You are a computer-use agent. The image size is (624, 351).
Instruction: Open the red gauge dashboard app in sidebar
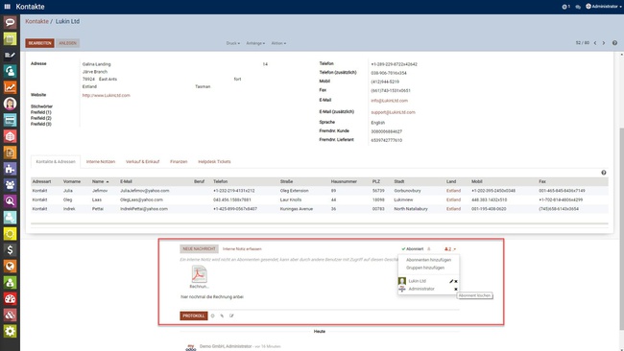[x=10, y=298]
